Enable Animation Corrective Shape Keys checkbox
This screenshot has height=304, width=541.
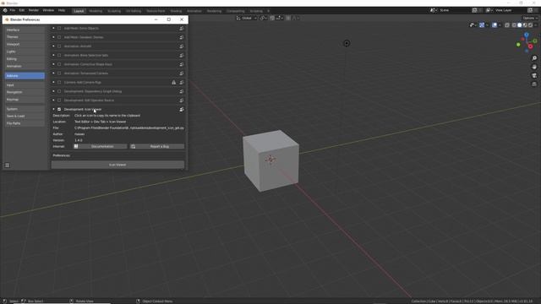click(59, 64)
